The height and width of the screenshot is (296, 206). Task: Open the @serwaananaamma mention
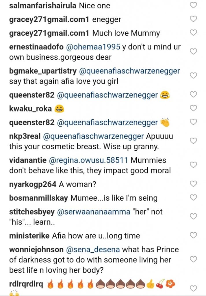94,212
